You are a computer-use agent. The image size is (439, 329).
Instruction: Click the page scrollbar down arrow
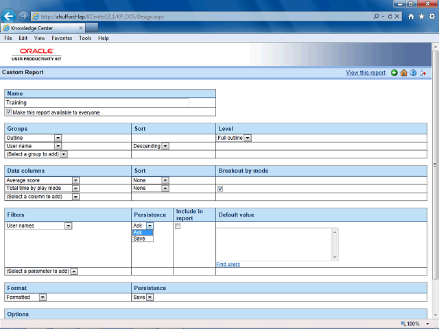435,315
